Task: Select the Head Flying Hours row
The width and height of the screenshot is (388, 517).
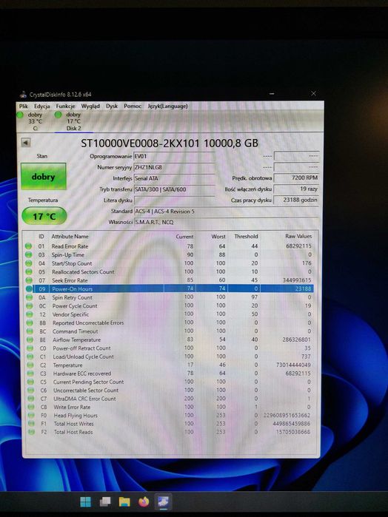Action: (x=168, y=416)
